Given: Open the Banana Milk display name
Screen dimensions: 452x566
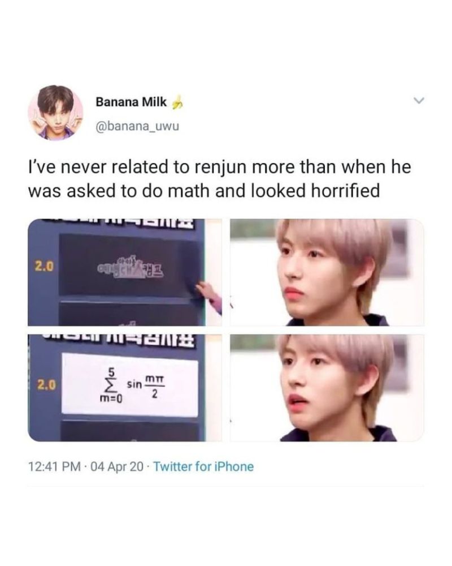Looking at the screenshot, I should click(x=131, y=102).
